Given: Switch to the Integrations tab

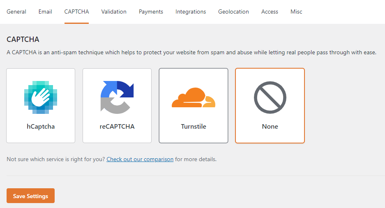Looking at the screenshot, I should [x=191, y=12].
